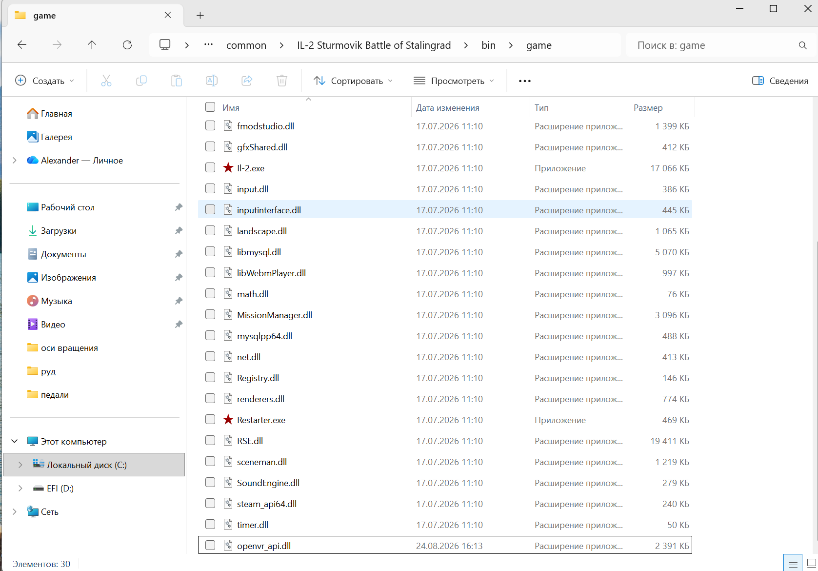Open the Просмотреть dropdown menu
This screenshot has width=818, height=571.
point(454,81)
